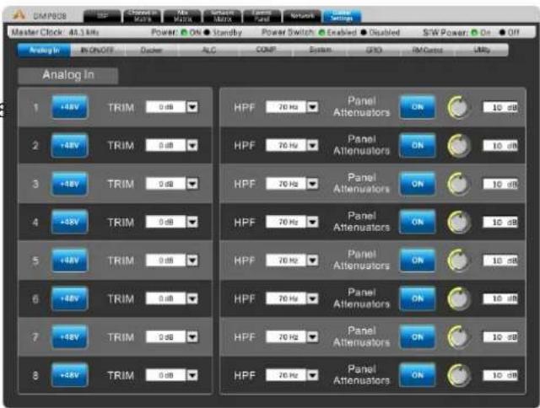Select Power Switch Disabled option

coord(364,33)
